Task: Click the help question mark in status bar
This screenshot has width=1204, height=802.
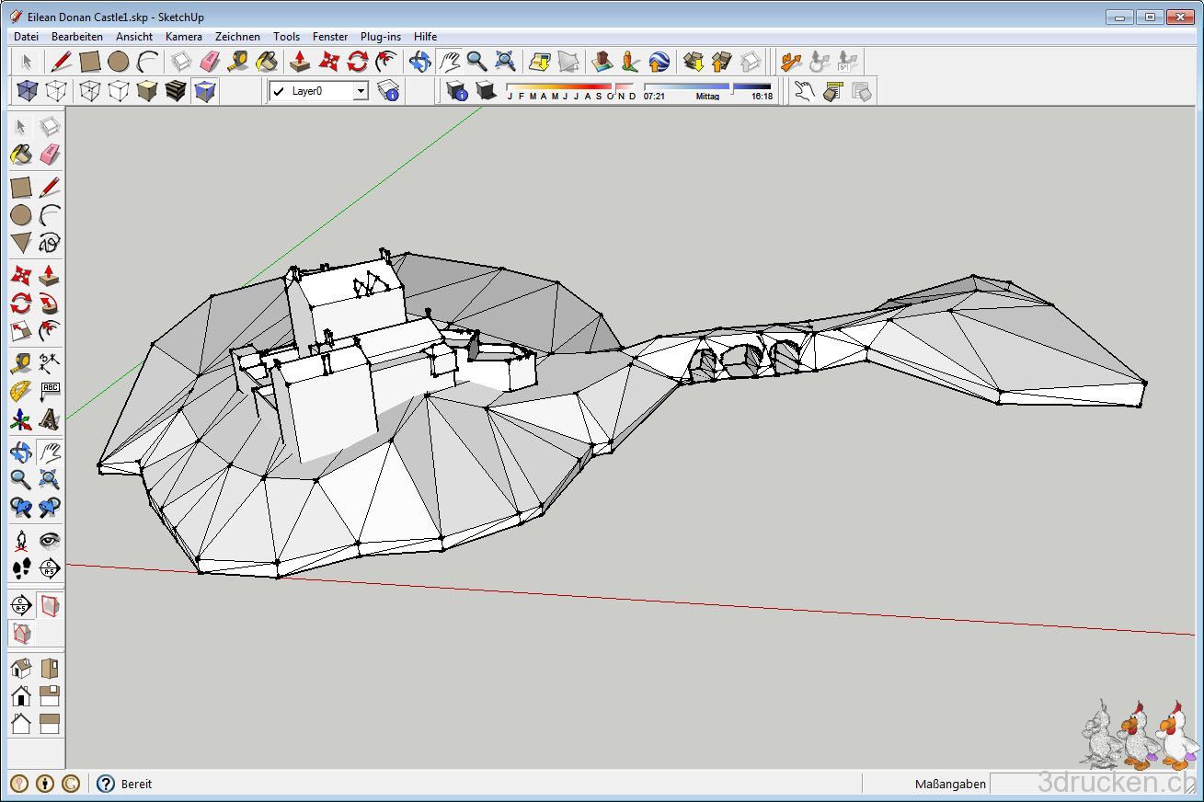Action: [x=106, y=784]
